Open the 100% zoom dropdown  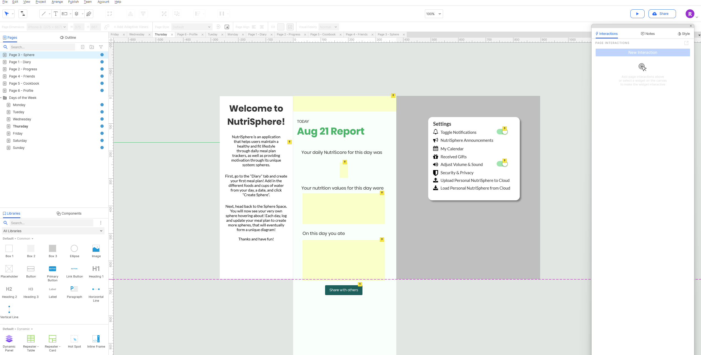pos(434,14)
